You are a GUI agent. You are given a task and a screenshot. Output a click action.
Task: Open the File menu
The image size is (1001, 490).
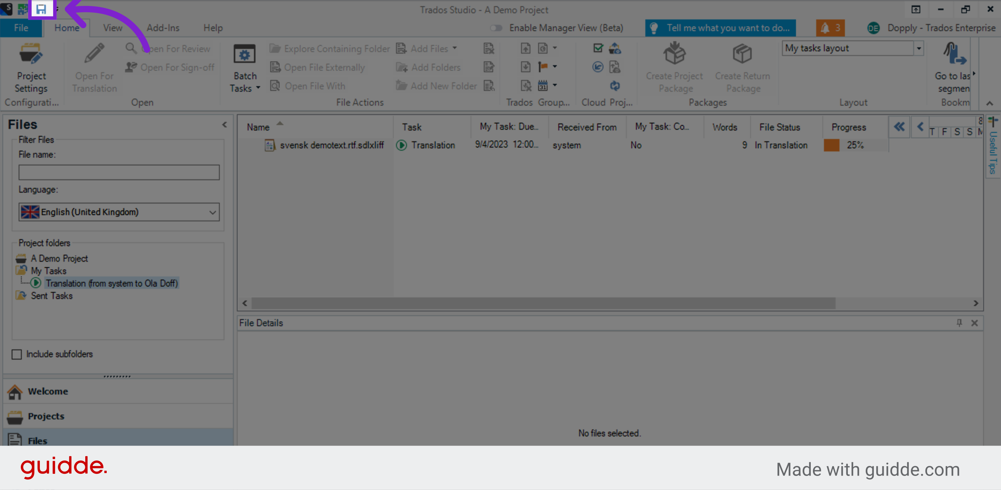coord(21,28)
